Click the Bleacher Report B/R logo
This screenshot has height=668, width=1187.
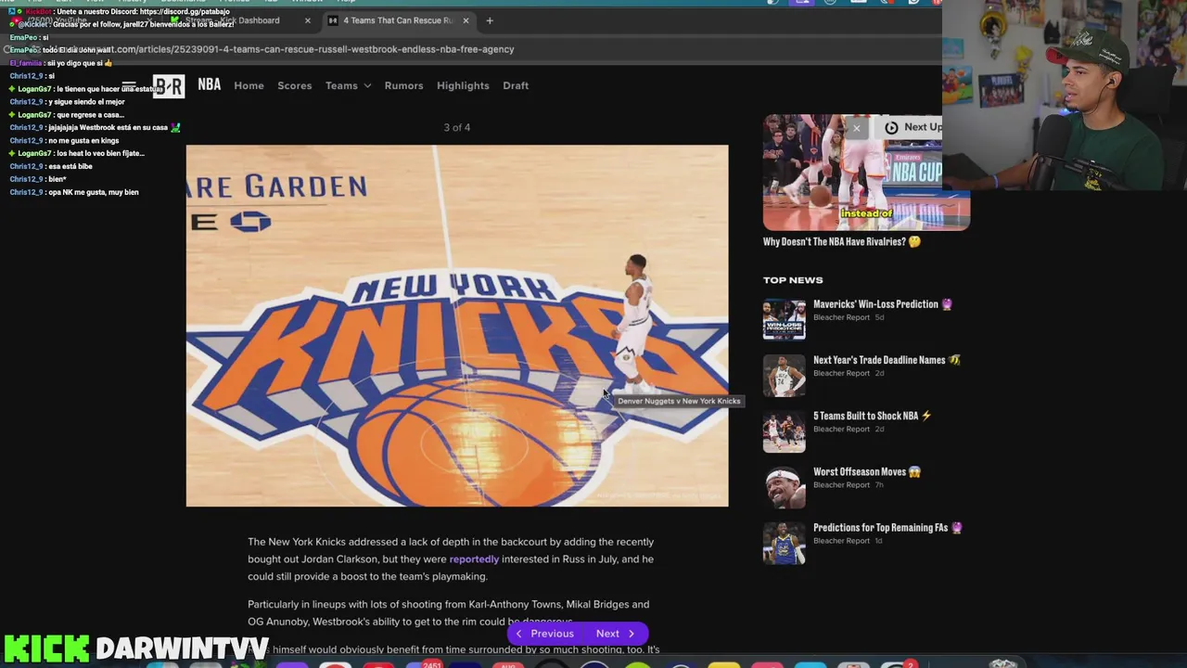169,86
